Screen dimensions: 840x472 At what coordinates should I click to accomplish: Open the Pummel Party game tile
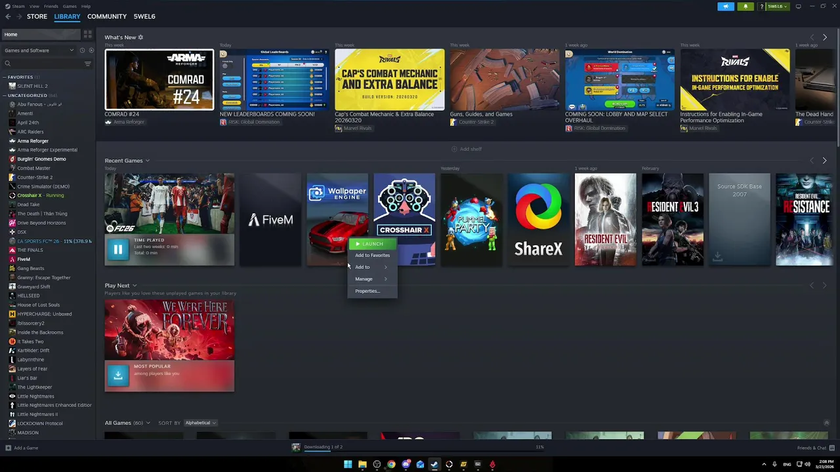(471, 220)
